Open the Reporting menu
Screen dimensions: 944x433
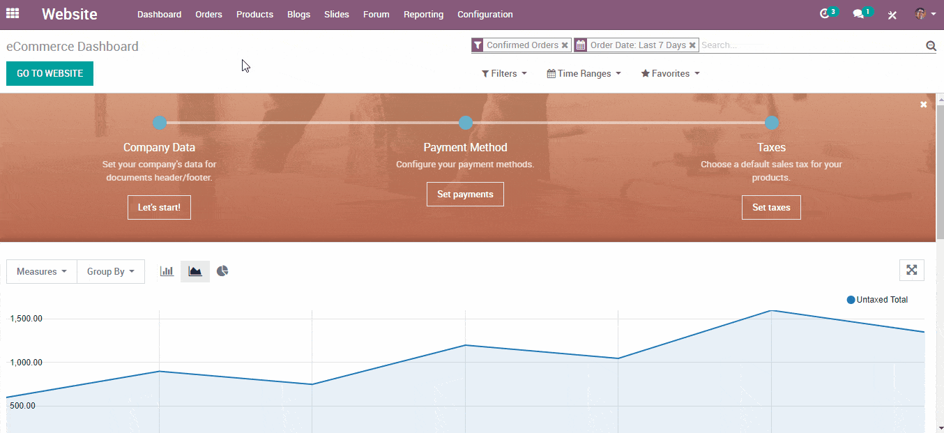[x=423, y=15]
